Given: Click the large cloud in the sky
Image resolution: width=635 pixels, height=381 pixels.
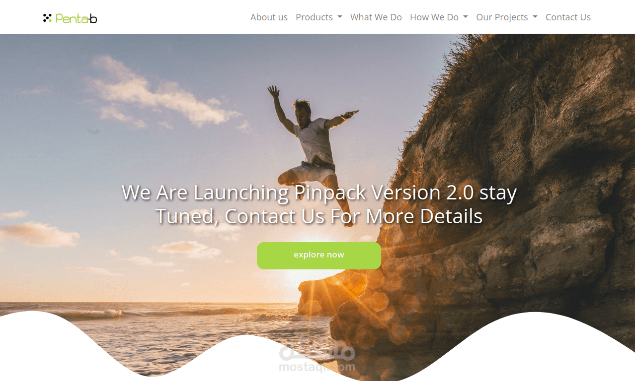Looking at the screenshot, I should coord(159,94).
